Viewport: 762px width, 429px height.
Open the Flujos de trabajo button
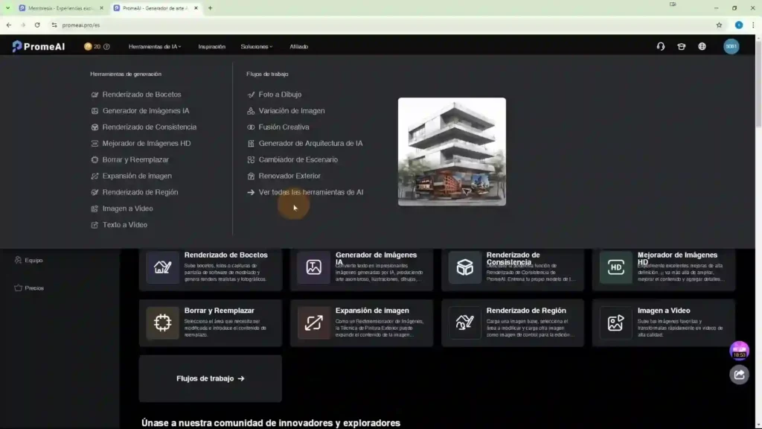click(x=210, y=378)
